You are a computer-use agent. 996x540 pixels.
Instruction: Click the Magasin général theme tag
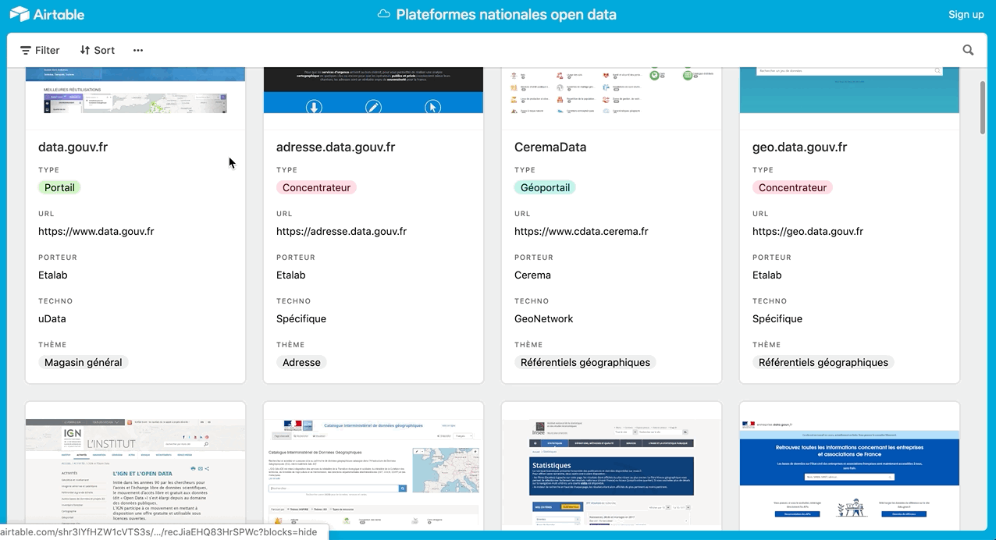click(x=83, y=362)
